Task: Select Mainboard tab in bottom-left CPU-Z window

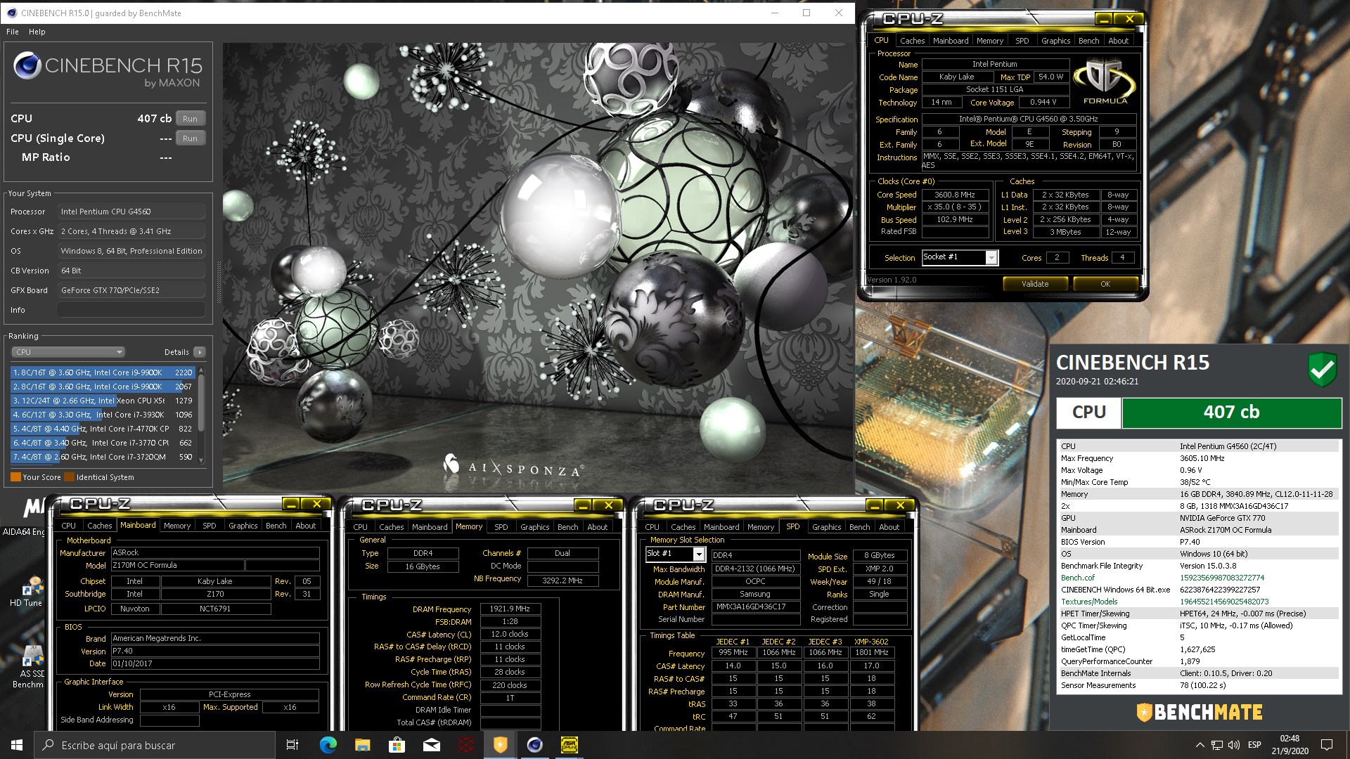Action: click(x=138, y=525)
